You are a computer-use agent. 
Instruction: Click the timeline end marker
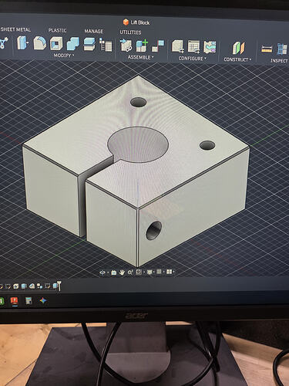tap(59, 286)
